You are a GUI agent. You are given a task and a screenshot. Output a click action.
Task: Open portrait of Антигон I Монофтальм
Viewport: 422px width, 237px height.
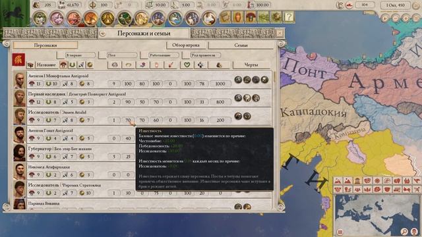pyautogui.click(x=19, y=80)
